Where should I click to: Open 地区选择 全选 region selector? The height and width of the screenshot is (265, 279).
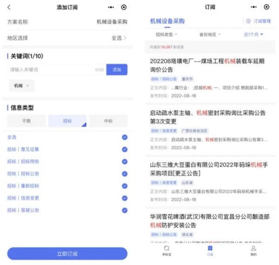pyautogui.click(x=119, y=38)
